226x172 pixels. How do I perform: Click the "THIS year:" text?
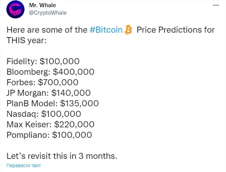26,40
